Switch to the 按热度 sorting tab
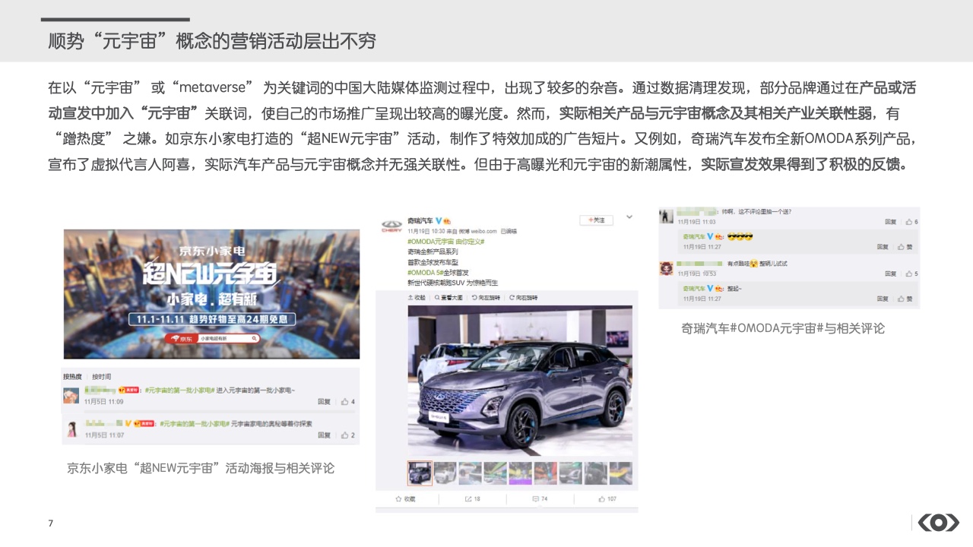The image size is (973, 547). pos(73,377)
